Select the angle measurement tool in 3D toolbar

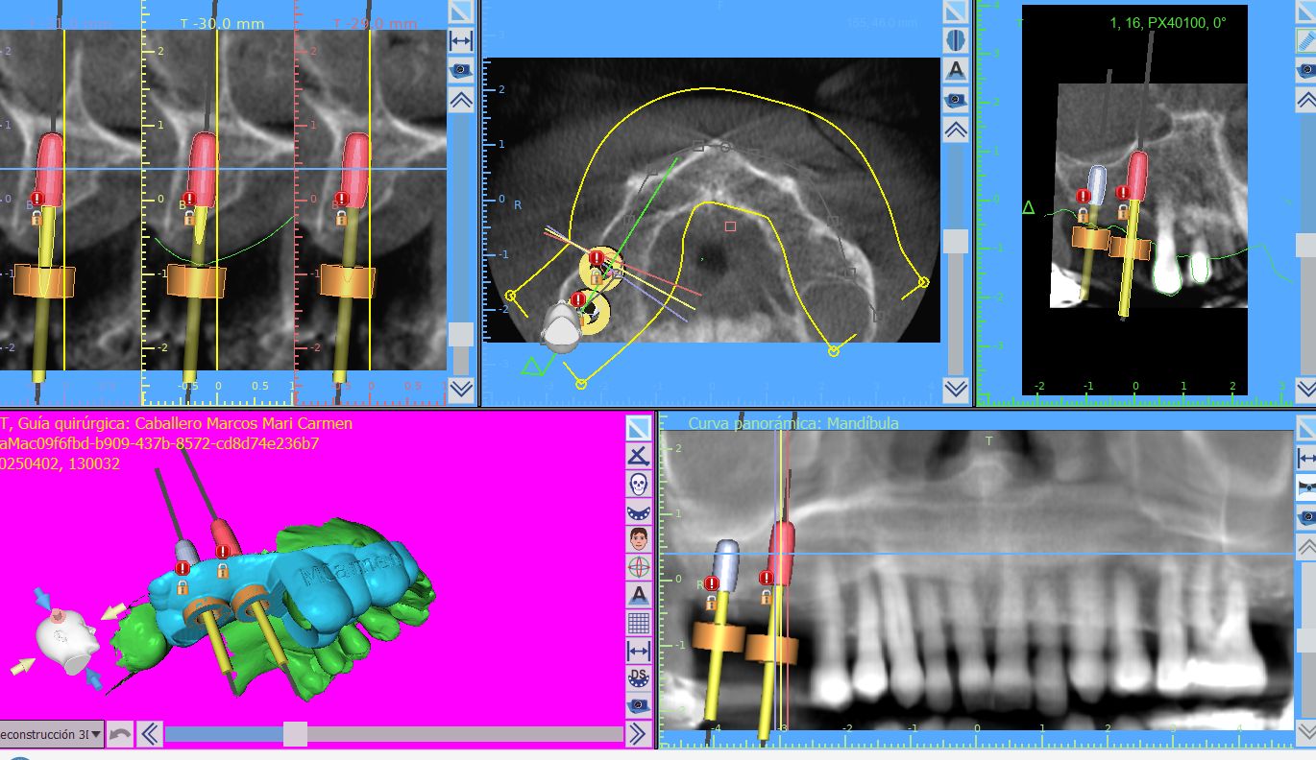(x=639, y=455)
